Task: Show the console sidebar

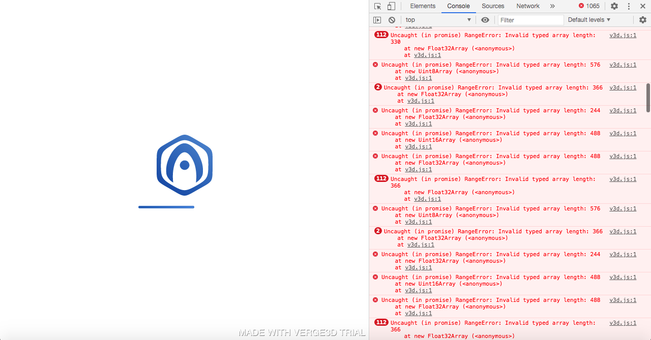Action: click(x=377, y=20)
